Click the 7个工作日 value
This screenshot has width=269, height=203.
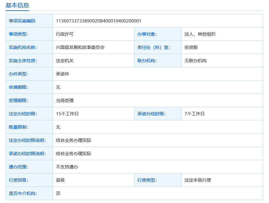pyautogui.click(x=194, y=114)
